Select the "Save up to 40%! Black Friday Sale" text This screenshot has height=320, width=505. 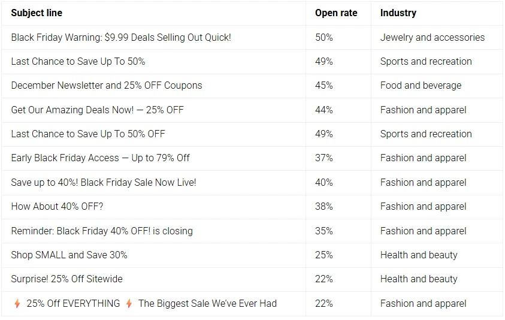(103, 182)
